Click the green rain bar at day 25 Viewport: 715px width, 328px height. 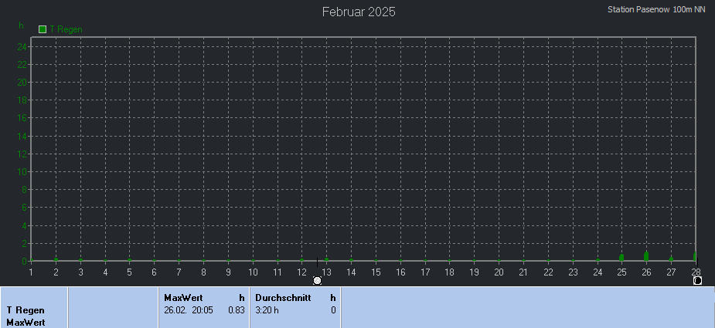[x=621, y=257]
